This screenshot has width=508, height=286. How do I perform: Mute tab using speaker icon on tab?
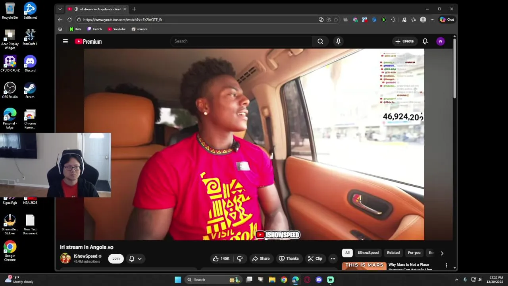[76, 9]
